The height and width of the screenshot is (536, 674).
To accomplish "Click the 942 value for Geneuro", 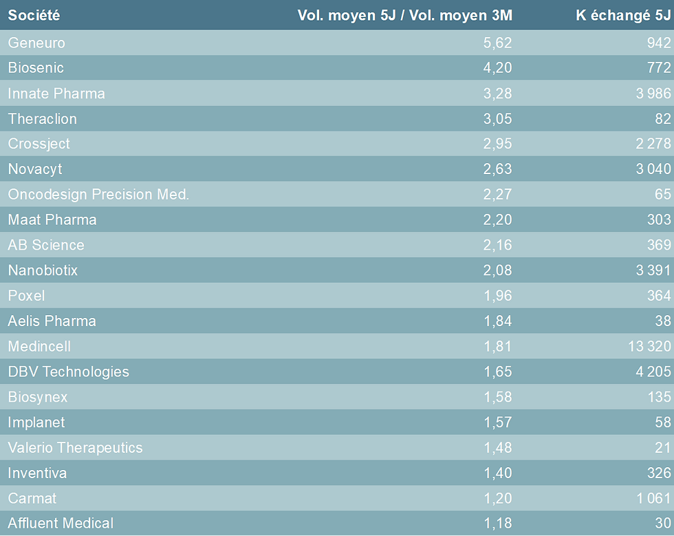I will point(660,43).
